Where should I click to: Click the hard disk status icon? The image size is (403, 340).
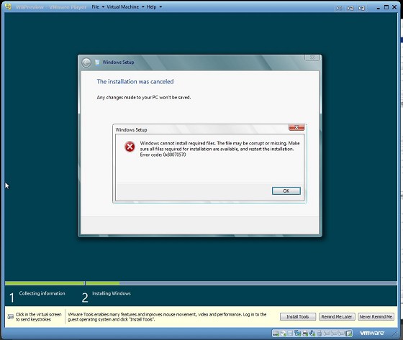[x=276, y=334]
